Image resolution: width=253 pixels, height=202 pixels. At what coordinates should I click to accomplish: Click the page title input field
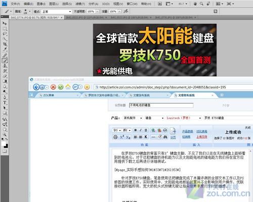(x=161, y=106)
